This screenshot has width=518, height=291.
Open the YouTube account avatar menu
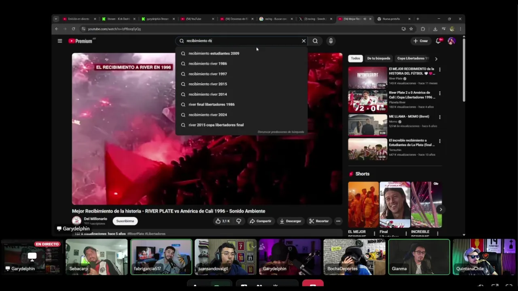(451, 41)
